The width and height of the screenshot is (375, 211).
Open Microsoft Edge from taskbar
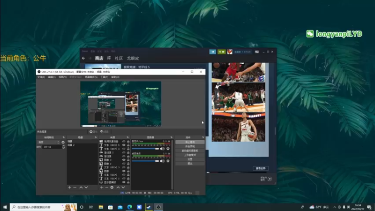coord(130,207)
